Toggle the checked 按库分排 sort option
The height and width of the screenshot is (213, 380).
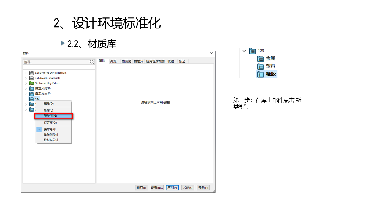point(50,130)
